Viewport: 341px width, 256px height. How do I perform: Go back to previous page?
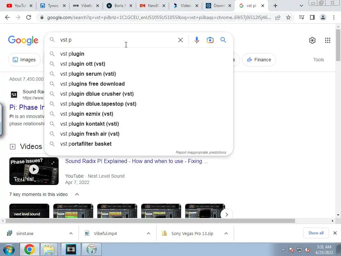pos(7,17)
